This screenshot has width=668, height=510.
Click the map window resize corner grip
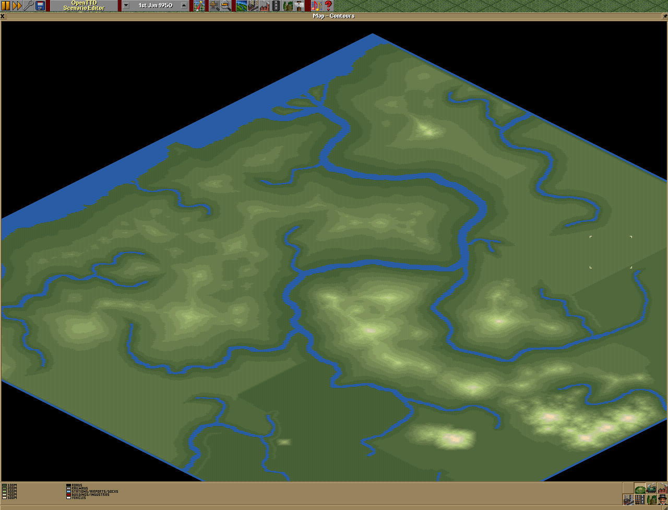pyautogui.click(x=665, y=507)
